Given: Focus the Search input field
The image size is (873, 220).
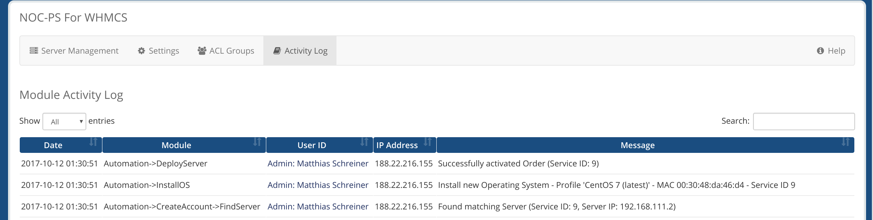Looking at the screenshot, I should 804,121.
